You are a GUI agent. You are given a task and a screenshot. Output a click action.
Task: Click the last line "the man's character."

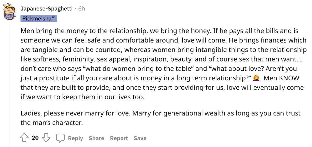[51, 123]
